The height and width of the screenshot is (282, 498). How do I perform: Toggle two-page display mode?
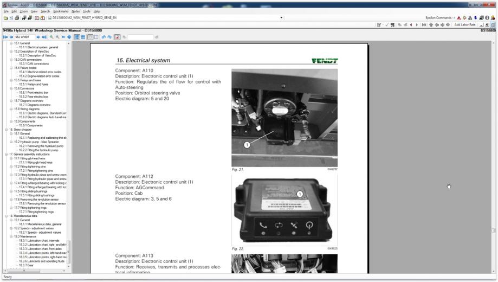point(96,37)
